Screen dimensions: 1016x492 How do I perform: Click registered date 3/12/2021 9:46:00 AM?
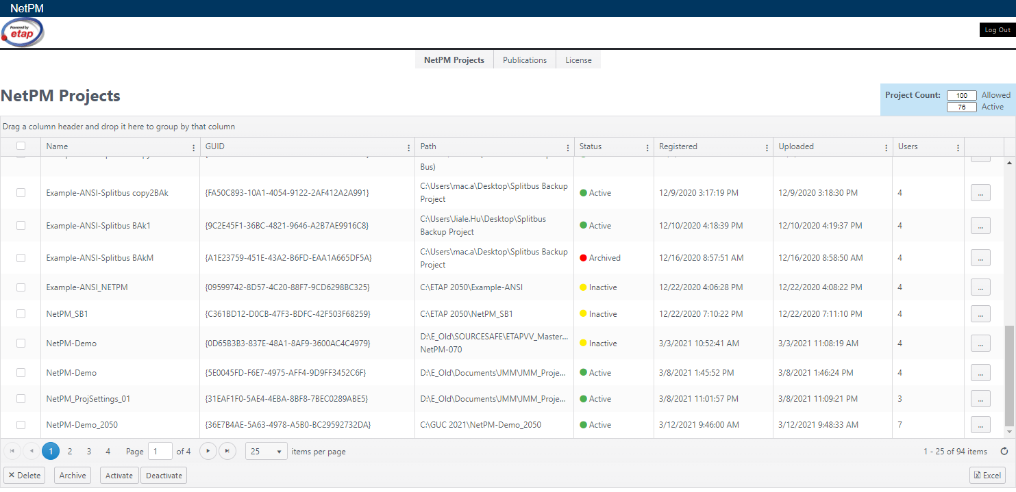pos(699,425)
